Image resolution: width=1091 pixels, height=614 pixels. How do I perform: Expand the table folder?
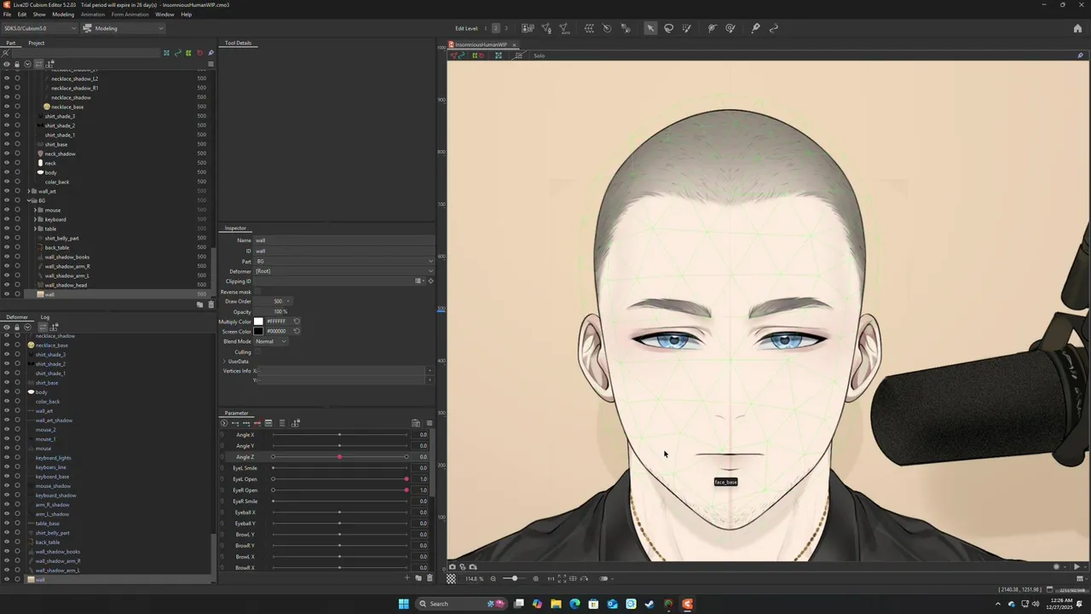pyautogui.click(x=36, y=229)
